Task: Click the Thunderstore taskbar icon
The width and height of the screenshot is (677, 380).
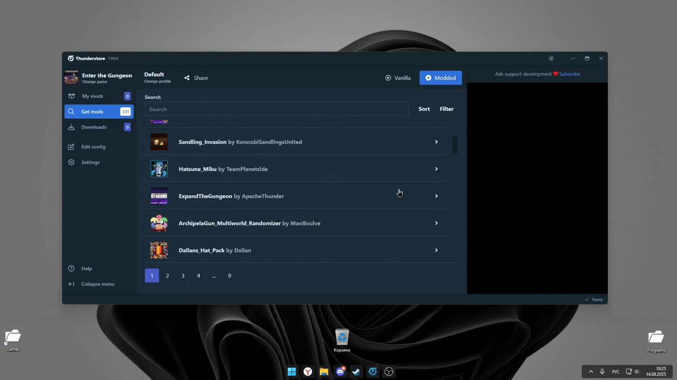Action: click(x=373, y=372)
